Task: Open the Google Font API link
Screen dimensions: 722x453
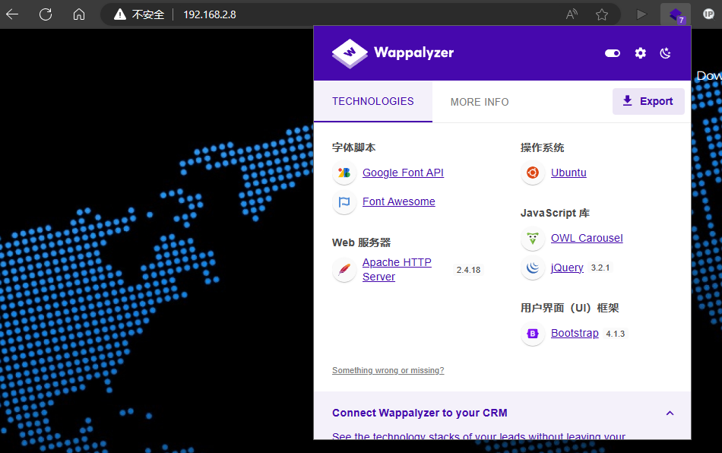Action: [x=403, y=173]
